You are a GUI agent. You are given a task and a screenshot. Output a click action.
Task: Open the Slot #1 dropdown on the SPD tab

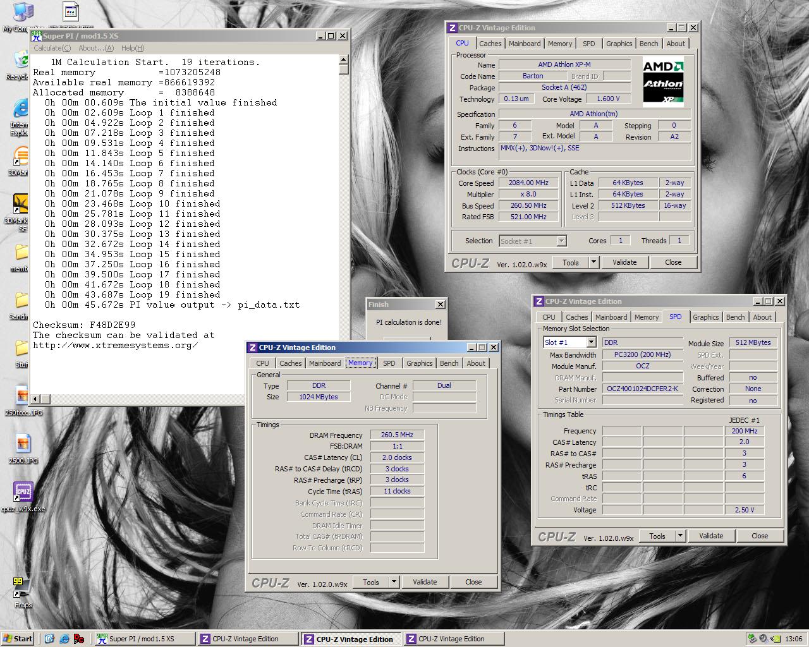tap(590, 342)
